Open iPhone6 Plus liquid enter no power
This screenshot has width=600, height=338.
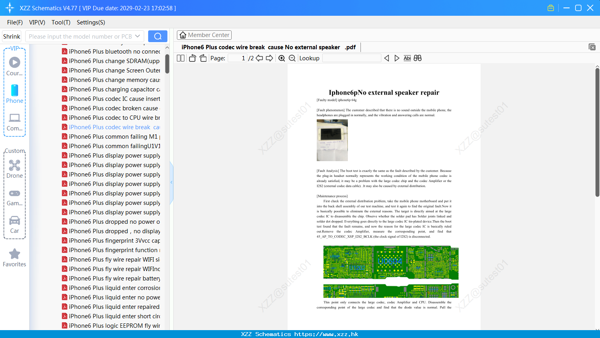coord(111,297)
